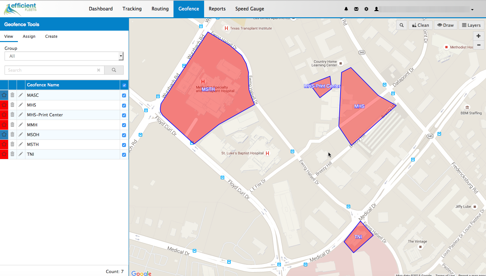Screen dimensions: 486x276
Task: Switch to the Create tab
Action: pyautogui.click(x=51, y=36)
